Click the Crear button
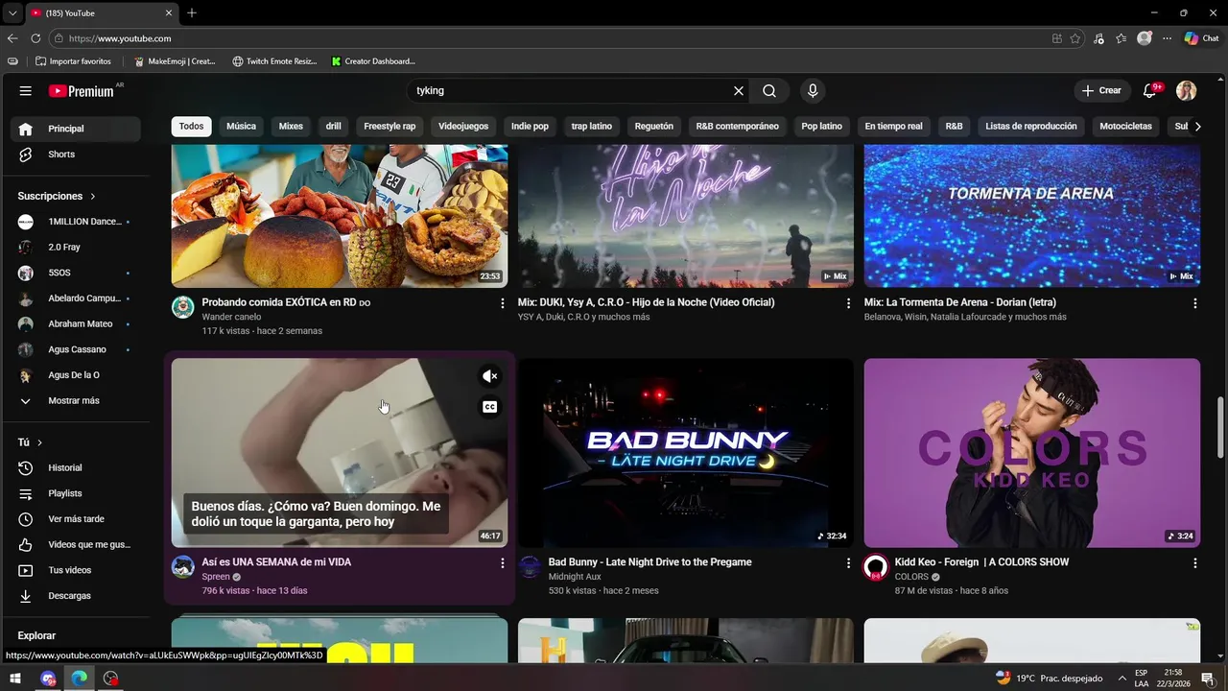Image resolution: width=1228 pixels, height=691 pixels. point(1101,90)
